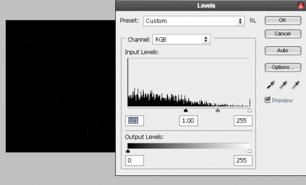The image size is (306, 185).
Task: Click the Cancel button
Action: click(x=283, y=34)
